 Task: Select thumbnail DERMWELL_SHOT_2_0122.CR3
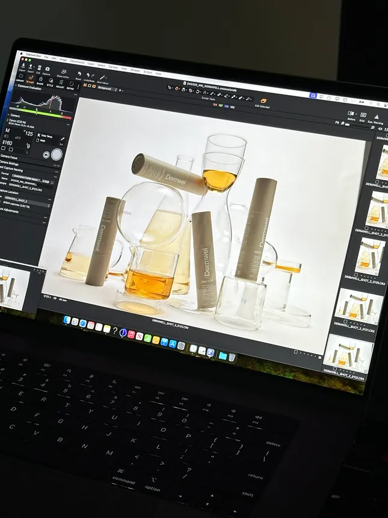coord(348,354)
